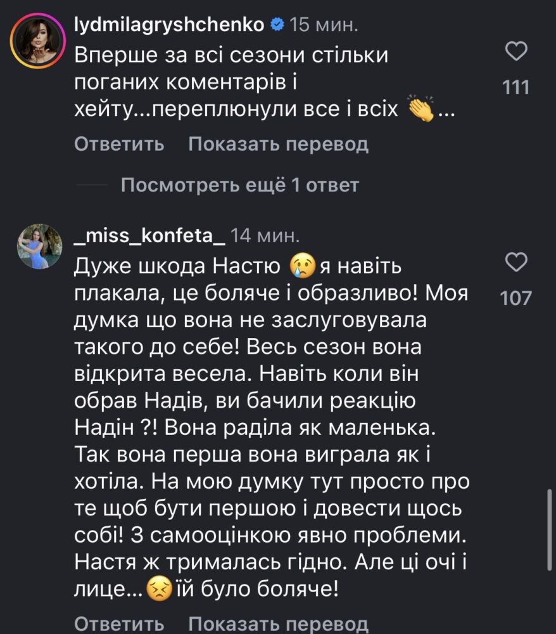Show translation of _miss_konfeta_'s comment

278,623
